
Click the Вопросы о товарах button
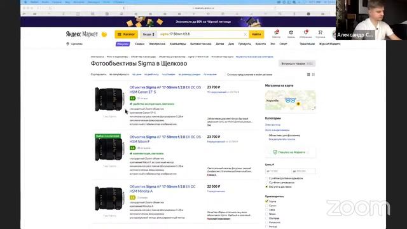coord(297,64)
